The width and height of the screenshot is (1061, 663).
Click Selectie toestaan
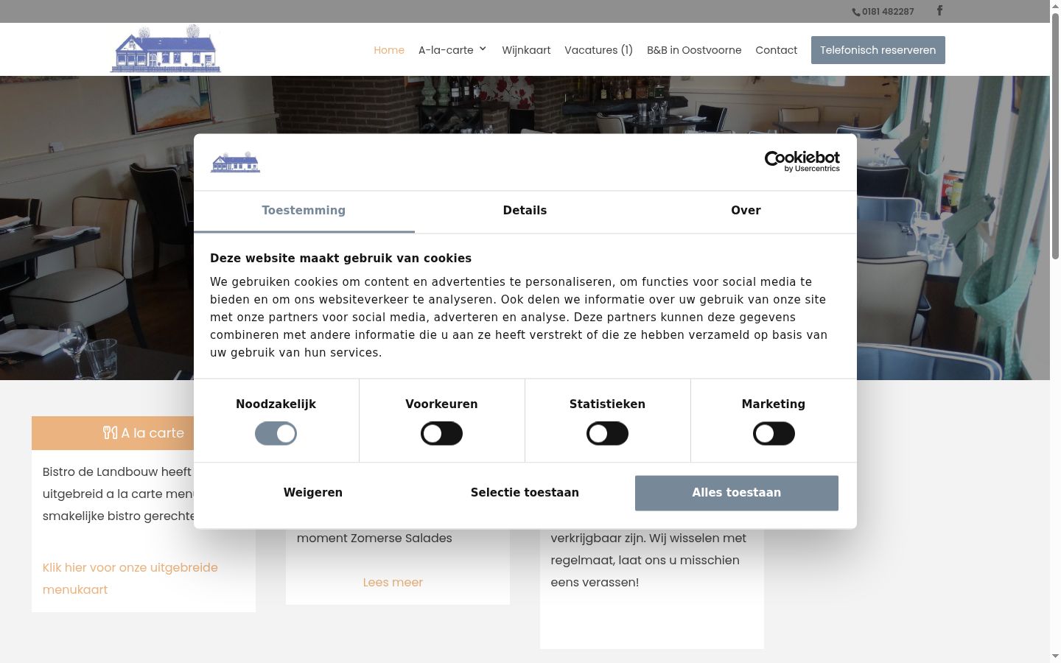tap(525, 493)
